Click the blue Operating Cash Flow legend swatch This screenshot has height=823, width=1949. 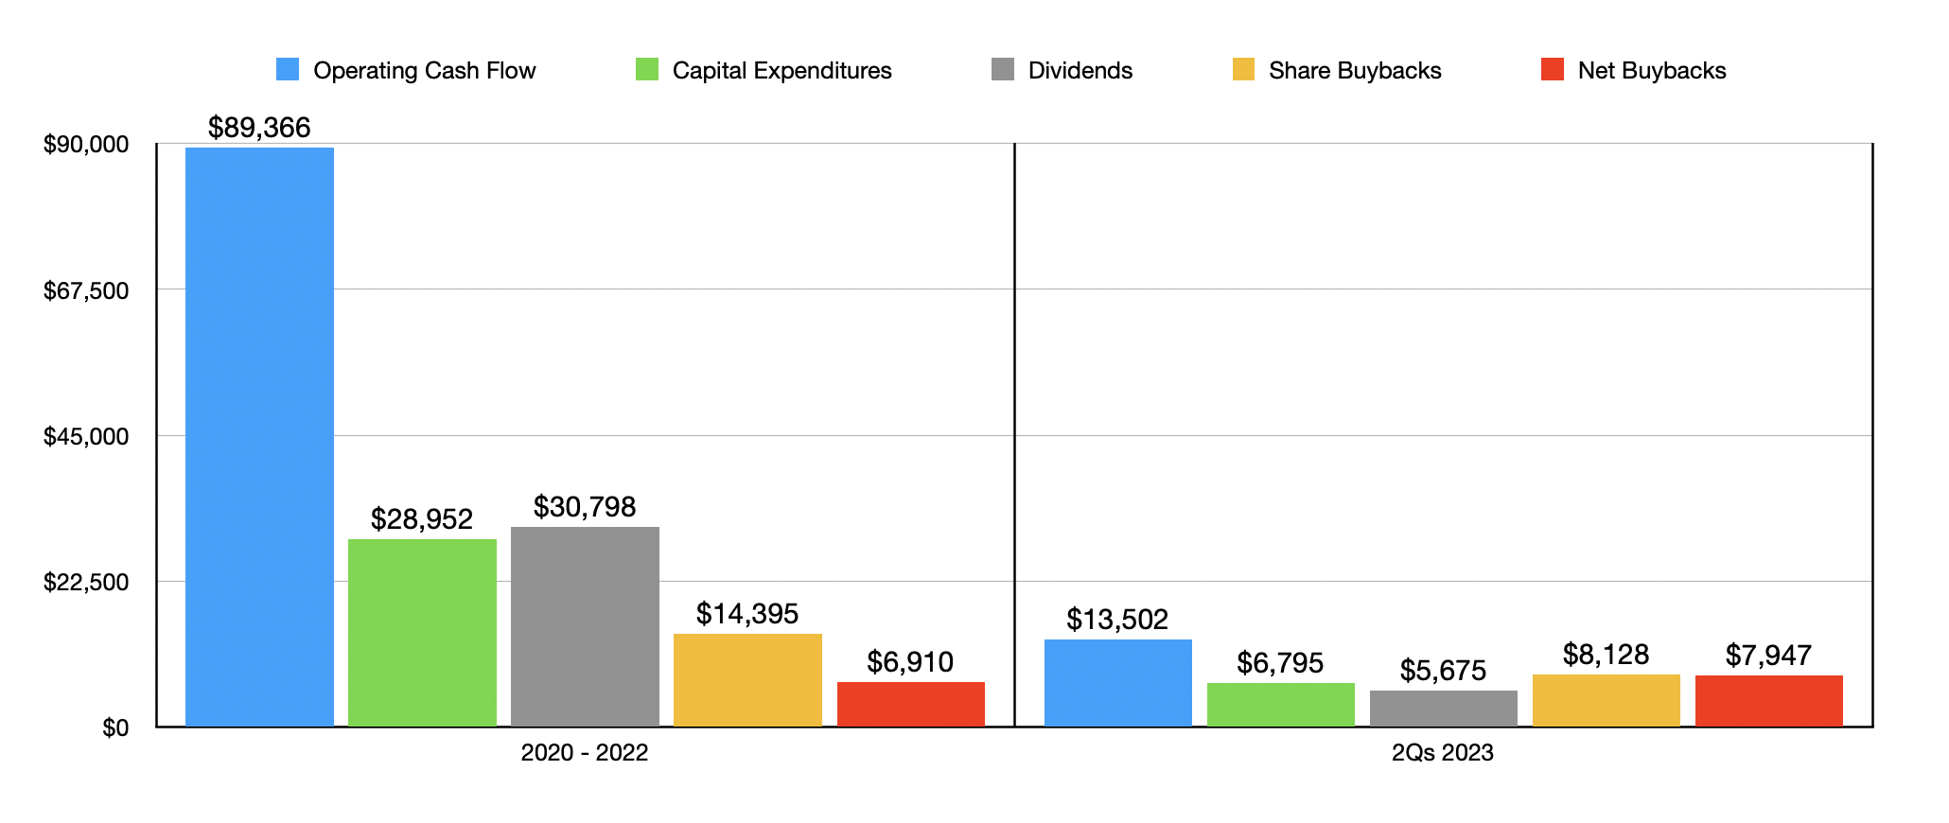[288, 69]
